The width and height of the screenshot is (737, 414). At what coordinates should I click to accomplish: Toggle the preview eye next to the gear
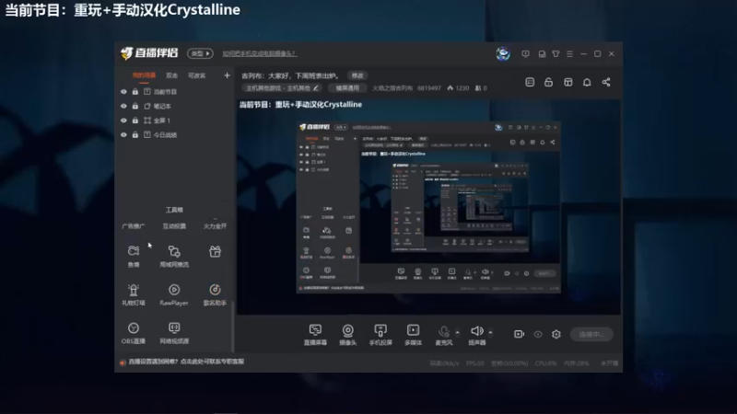[538, 334]
